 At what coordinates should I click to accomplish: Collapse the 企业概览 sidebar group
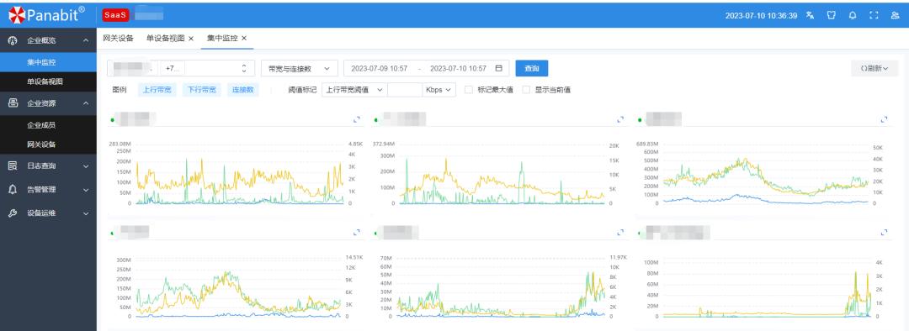86,40
